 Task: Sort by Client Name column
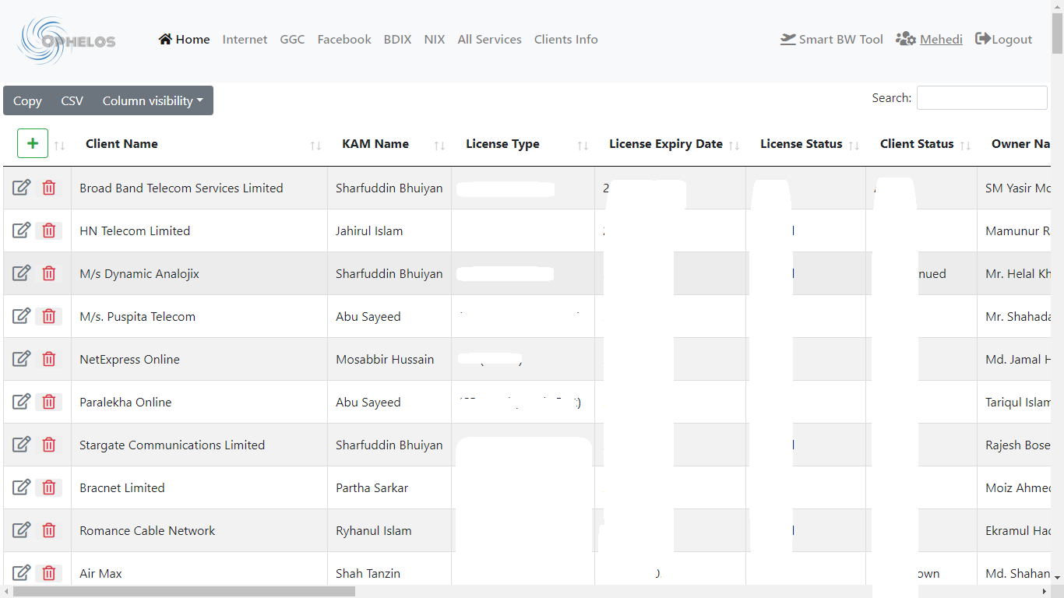122,144
